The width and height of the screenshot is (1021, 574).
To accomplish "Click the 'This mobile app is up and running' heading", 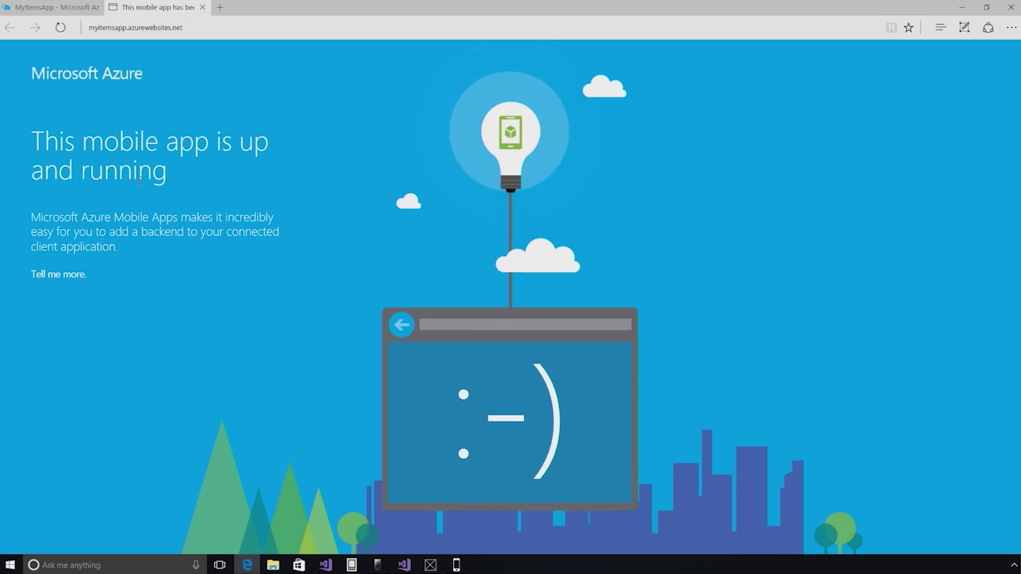I will pyautogui.click(x=150, y=155).
